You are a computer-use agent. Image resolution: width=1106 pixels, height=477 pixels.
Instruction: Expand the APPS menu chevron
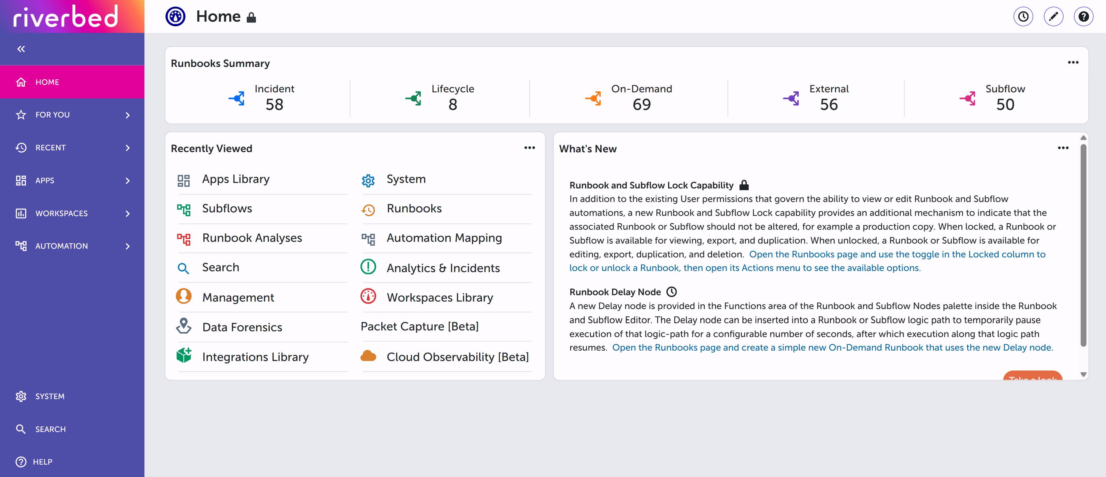click(127, 181)
